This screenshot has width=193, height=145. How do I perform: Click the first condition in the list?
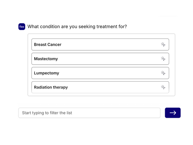[100, 45]
